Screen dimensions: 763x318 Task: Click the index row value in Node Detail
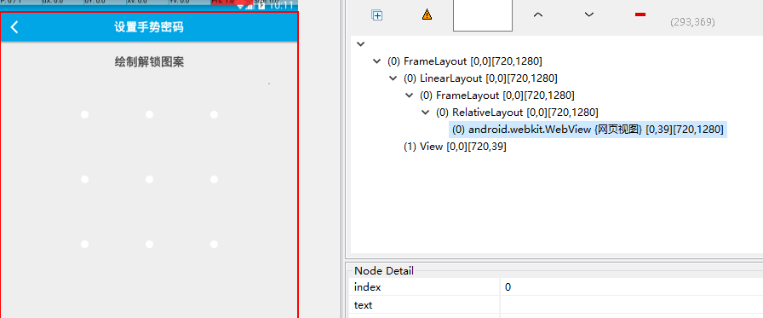631,286
